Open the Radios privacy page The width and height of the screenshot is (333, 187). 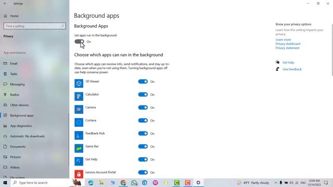tap(34, 95)
